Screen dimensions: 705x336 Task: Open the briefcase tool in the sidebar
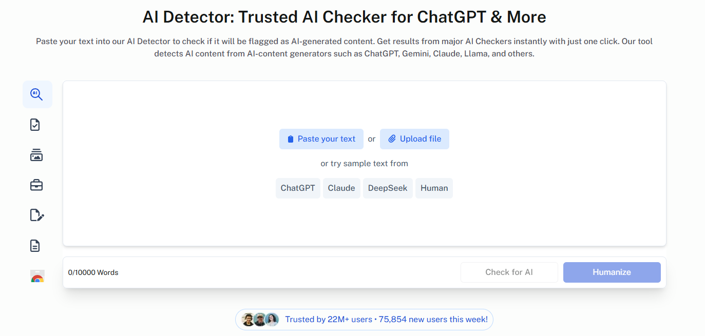pyautogui.click(x=36, y=185)
